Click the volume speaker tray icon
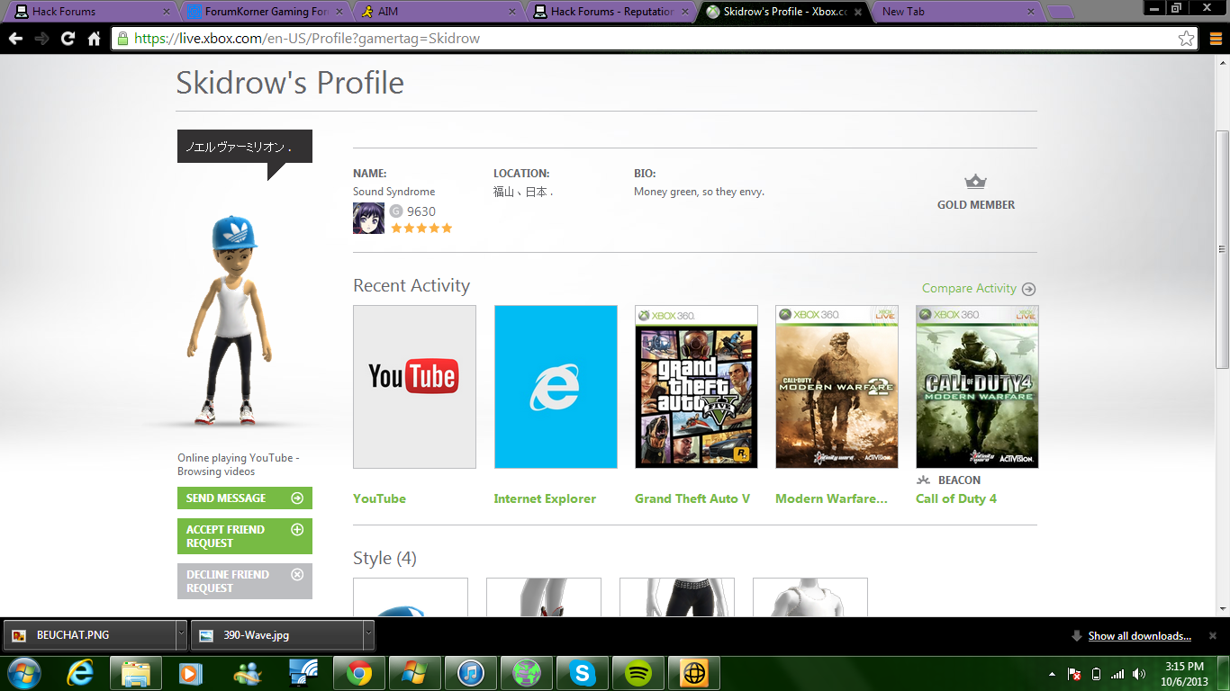The width and height of the screenshot is (1230, 691). pyautogui.click(x=1140, y=674)
